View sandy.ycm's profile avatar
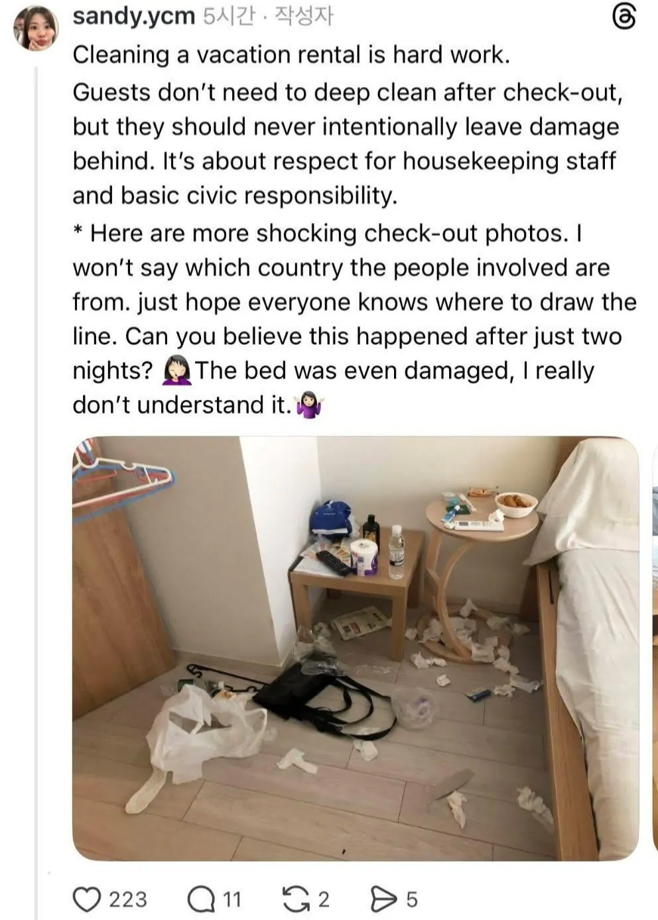 (x=35, y=27)
